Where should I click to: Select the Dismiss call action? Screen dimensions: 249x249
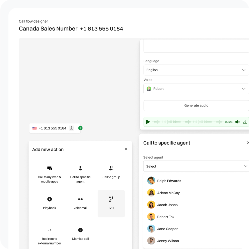point(80,234)
